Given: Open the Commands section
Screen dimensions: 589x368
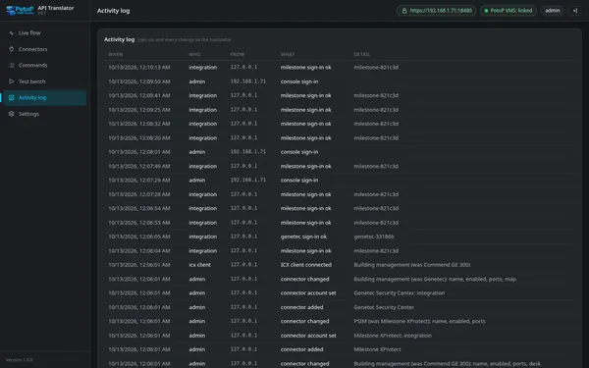Looking at the screenshot, I should tap(45, 66).
